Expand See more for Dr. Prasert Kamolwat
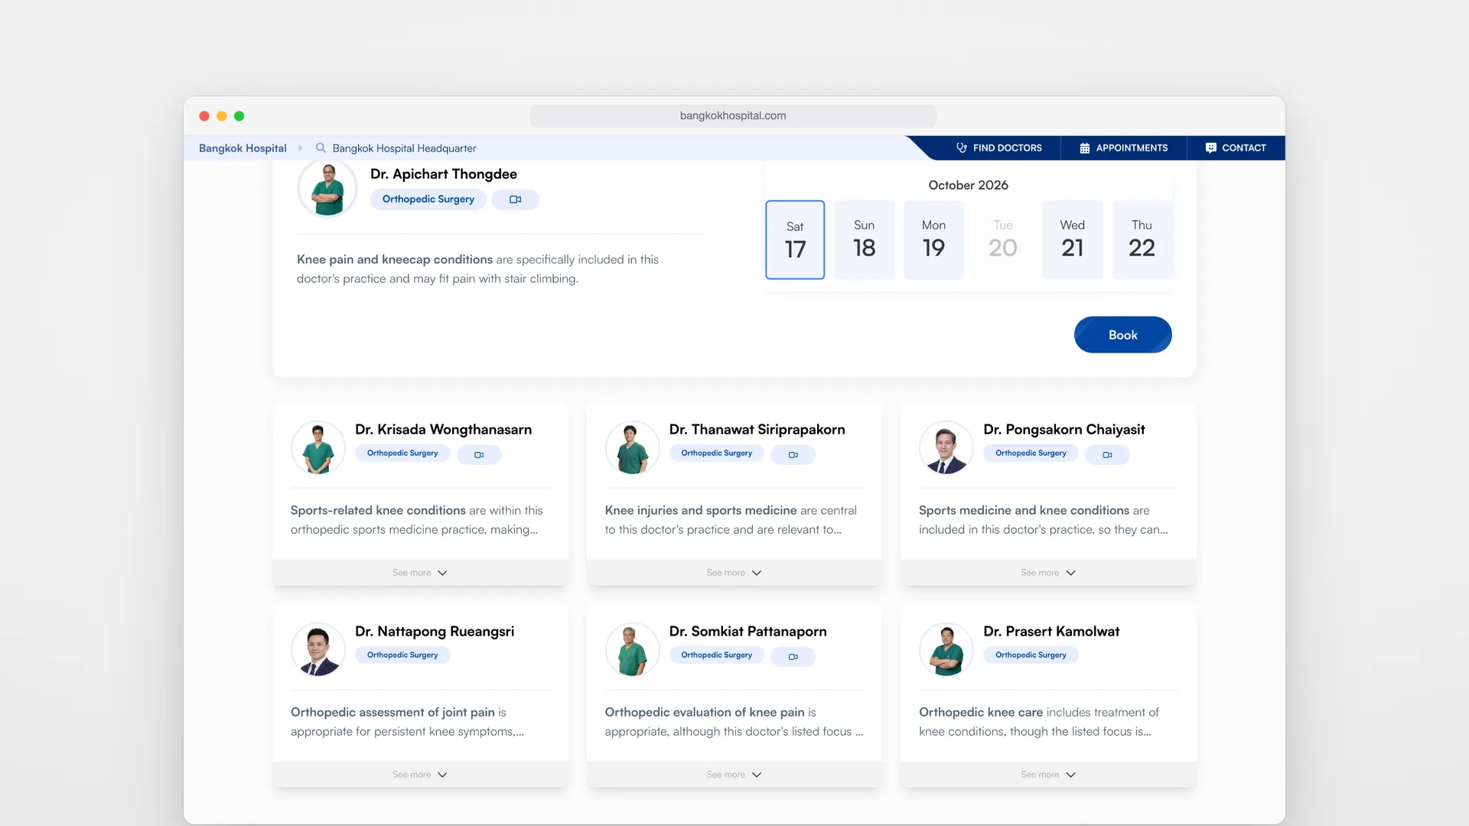 pyautogui.click(x=1048, y=775)
